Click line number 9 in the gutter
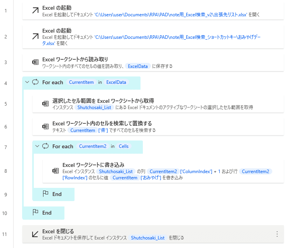 pos(6,194)
